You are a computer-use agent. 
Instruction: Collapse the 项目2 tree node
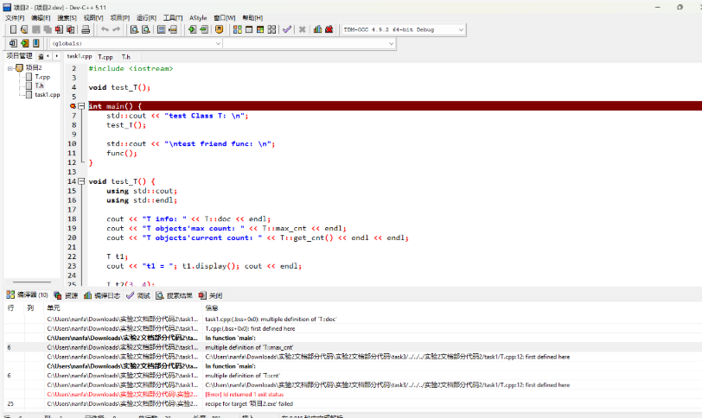tap(10, 68)
